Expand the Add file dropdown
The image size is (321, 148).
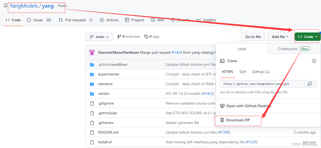tap(280, 37)
